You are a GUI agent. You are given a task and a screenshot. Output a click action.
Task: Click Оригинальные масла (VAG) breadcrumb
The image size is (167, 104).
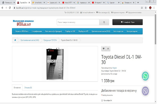click(30, 40)
